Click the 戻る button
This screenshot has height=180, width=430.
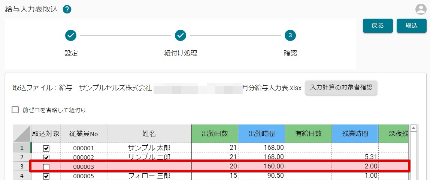tap(378, 26)
